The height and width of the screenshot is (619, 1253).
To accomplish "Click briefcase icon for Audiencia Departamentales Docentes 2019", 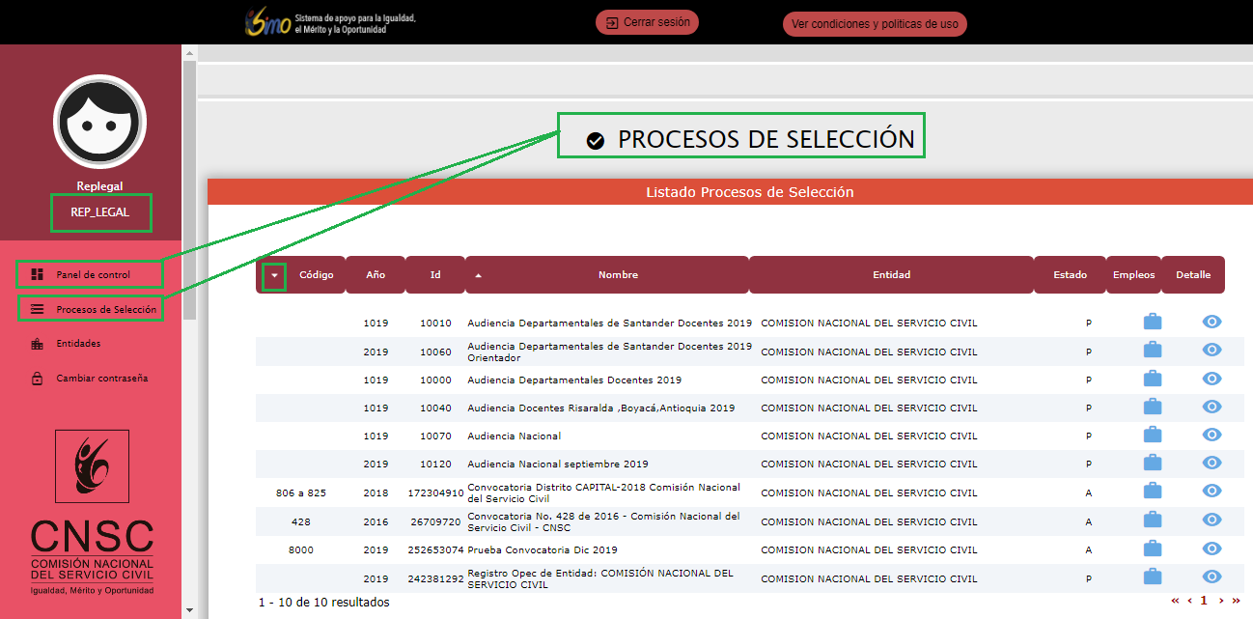I will click(1152, 379).
